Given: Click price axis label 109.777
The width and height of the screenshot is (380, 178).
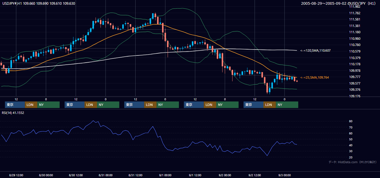Looking at the screenshot, I should pyautogui.click(x=354, y=77).
